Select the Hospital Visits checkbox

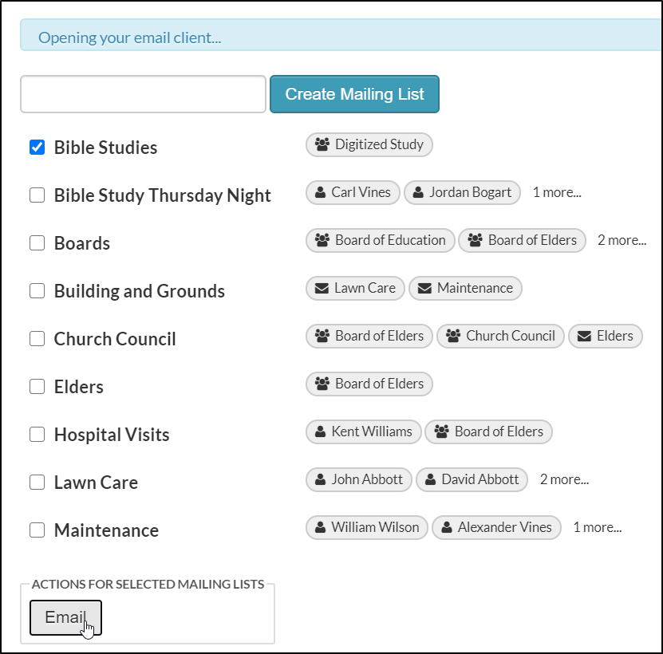click(x=37, y=435)
